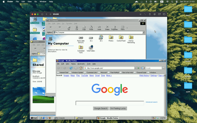Viewport: 197px width, 123px height.
Task: Open the YouTube link on Google
Action: (x=85, y=75)
